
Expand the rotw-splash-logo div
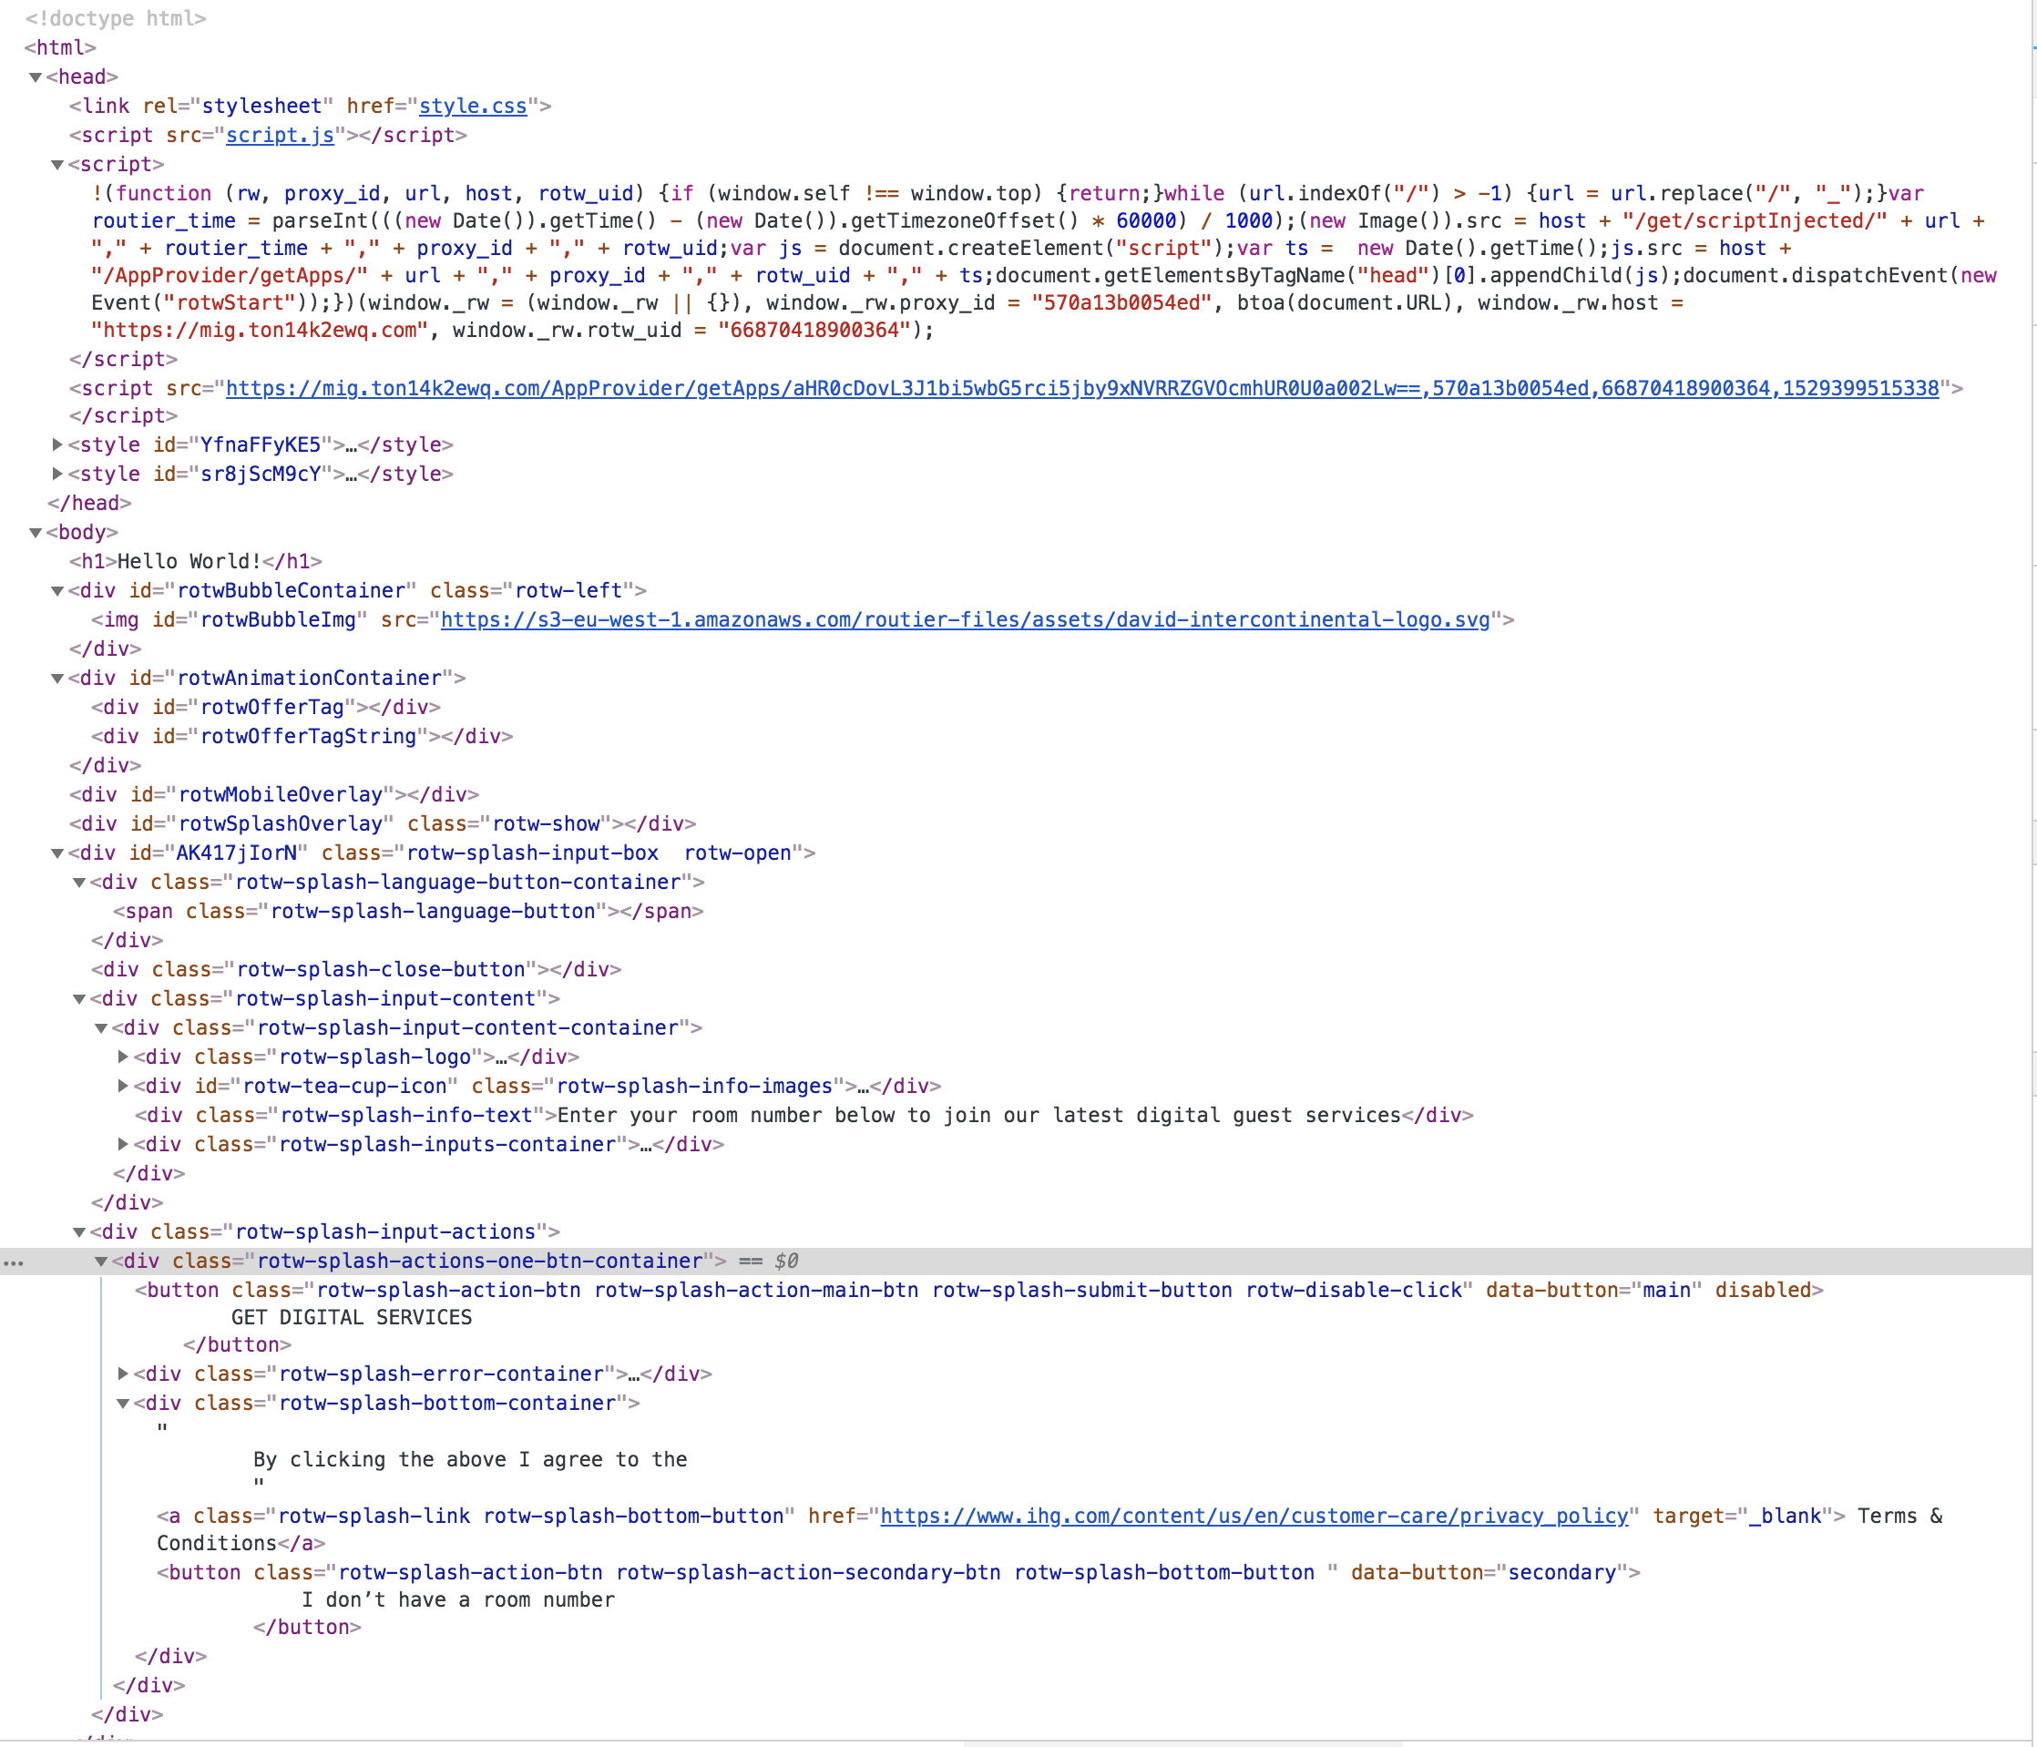(x=123, y=1057)
